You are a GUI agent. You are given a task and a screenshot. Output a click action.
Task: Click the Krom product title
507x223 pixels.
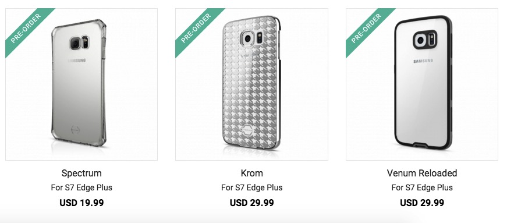point(252,173)
